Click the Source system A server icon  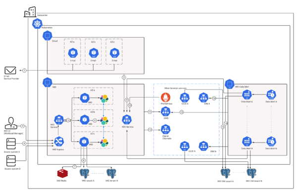click(x=11, y=144)
